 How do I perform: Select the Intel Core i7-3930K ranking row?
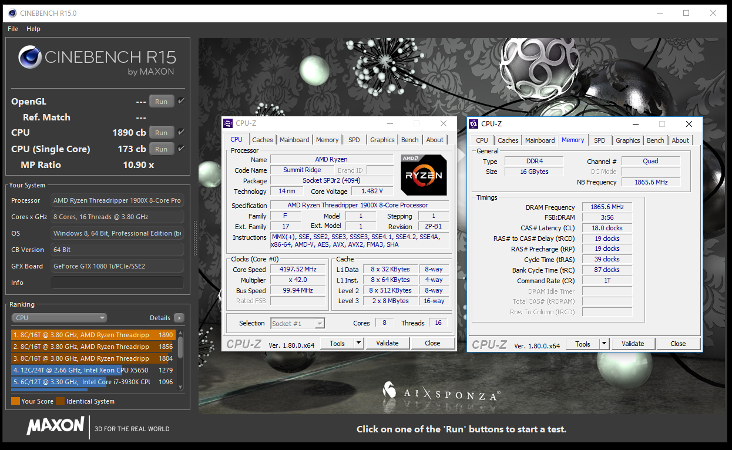[93, 382]
